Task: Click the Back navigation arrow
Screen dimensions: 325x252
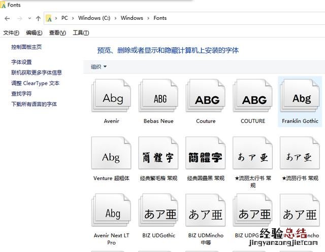Action: point(7,18)
